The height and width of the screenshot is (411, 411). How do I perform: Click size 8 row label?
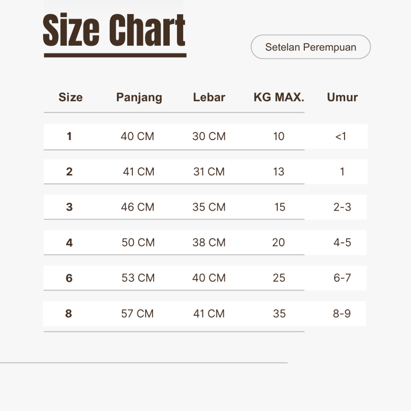point(69,313)
